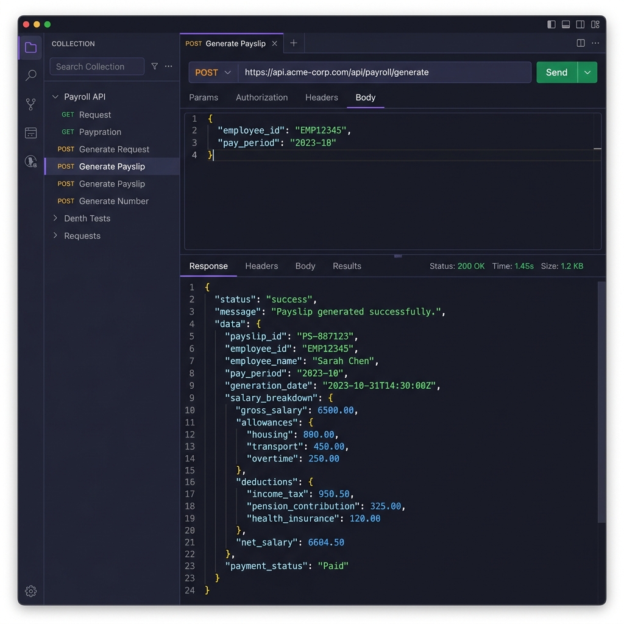Switch to the Authorization tab

tap(261, 97)
